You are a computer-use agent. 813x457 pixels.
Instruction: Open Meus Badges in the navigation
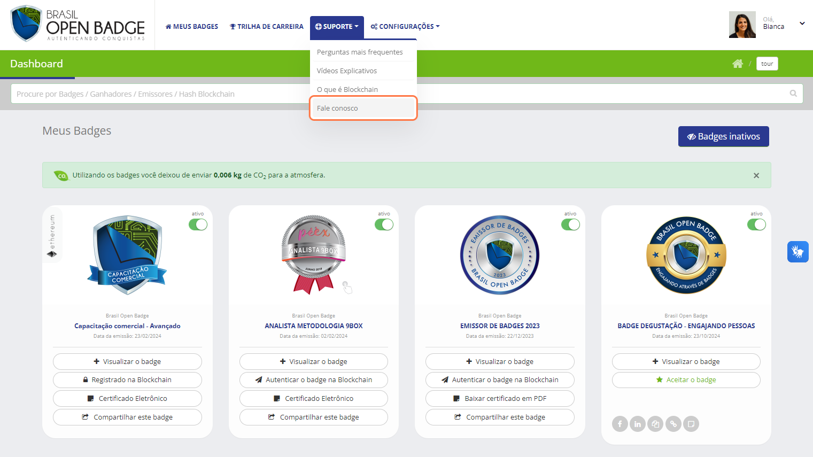pos(192,27)
